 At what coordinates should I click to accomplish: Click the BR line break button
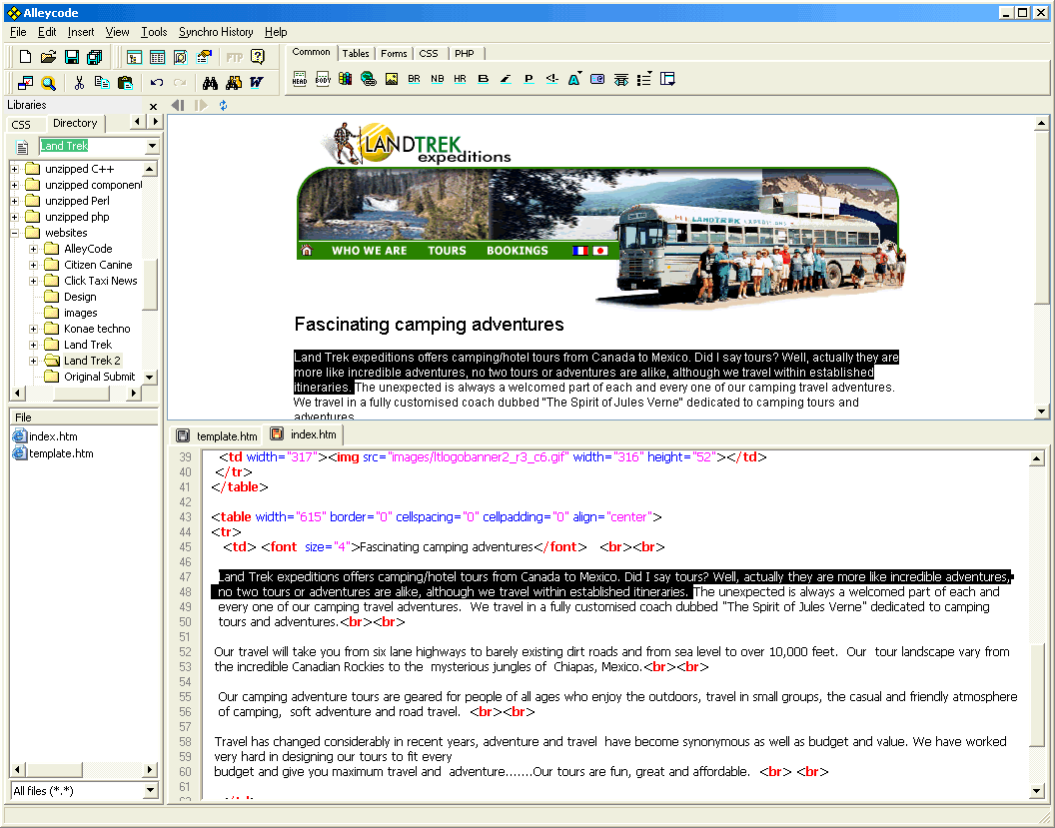tap(414, 79)
